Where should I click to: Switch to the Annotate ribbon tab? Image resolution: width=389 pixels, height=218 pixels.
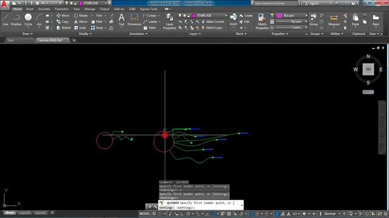44,9
